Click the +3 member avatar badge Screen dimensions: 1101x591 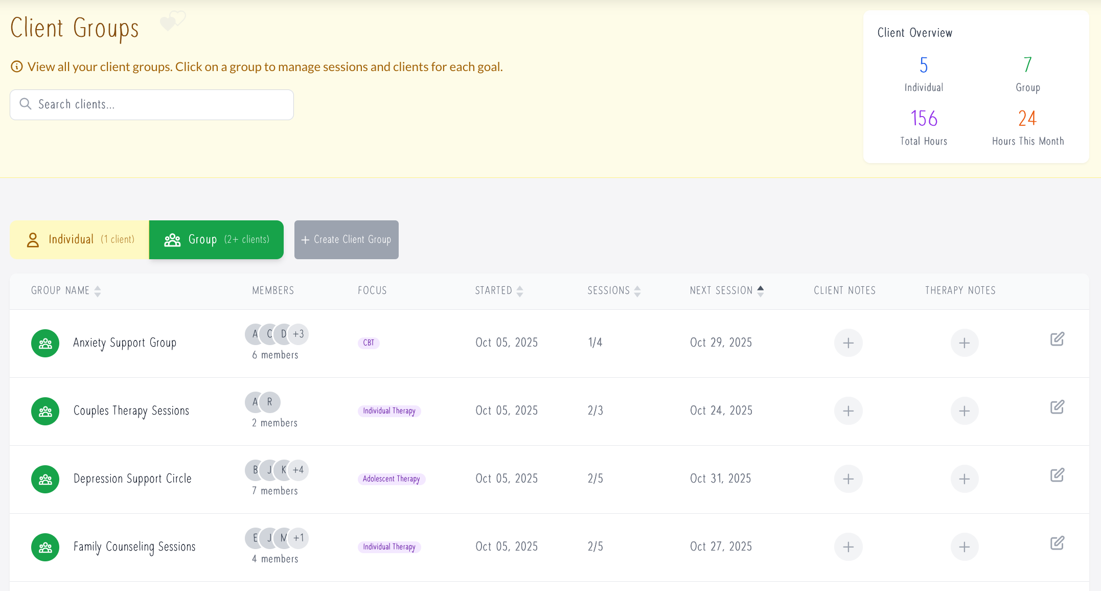click(x=298, y=334)
